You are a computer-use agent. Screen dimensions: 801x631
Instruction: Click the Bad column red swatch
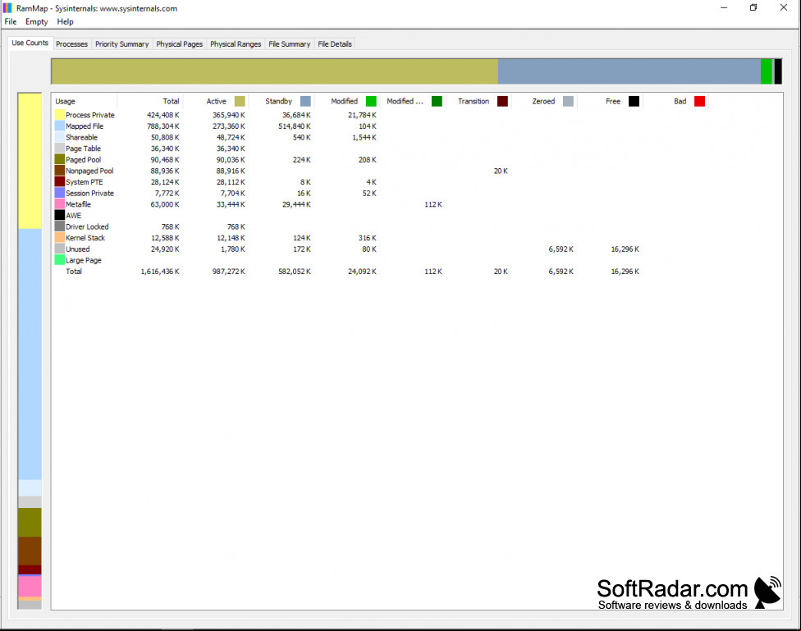click(699, 101)
